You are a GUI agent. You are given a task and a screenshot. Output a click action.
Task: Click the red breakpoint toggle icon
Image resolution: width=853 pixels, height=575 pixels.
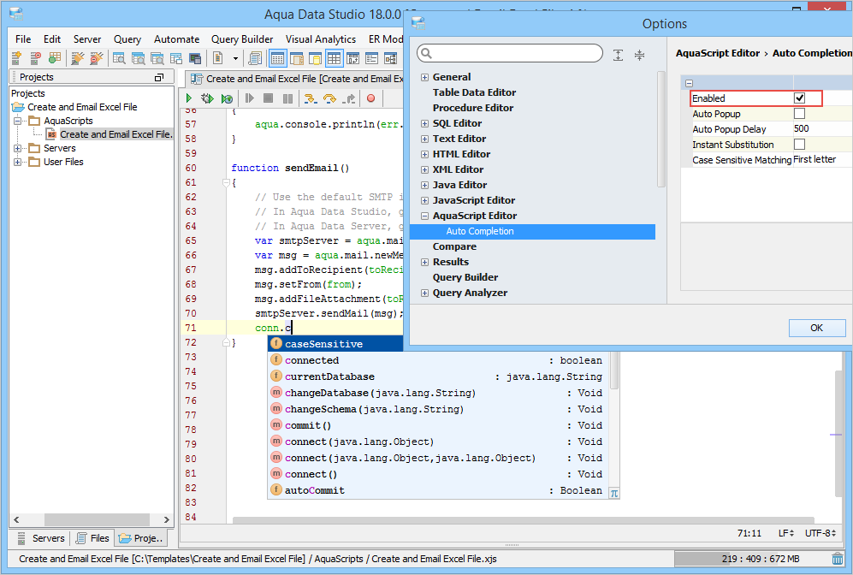pyautogui.click(x=370, y=98)
